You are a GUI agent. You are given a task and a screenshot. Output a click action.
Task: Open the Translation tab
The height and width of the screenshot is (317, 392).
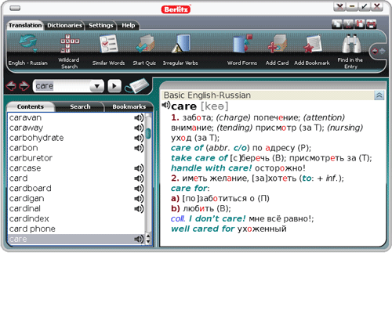click(25, 25)
